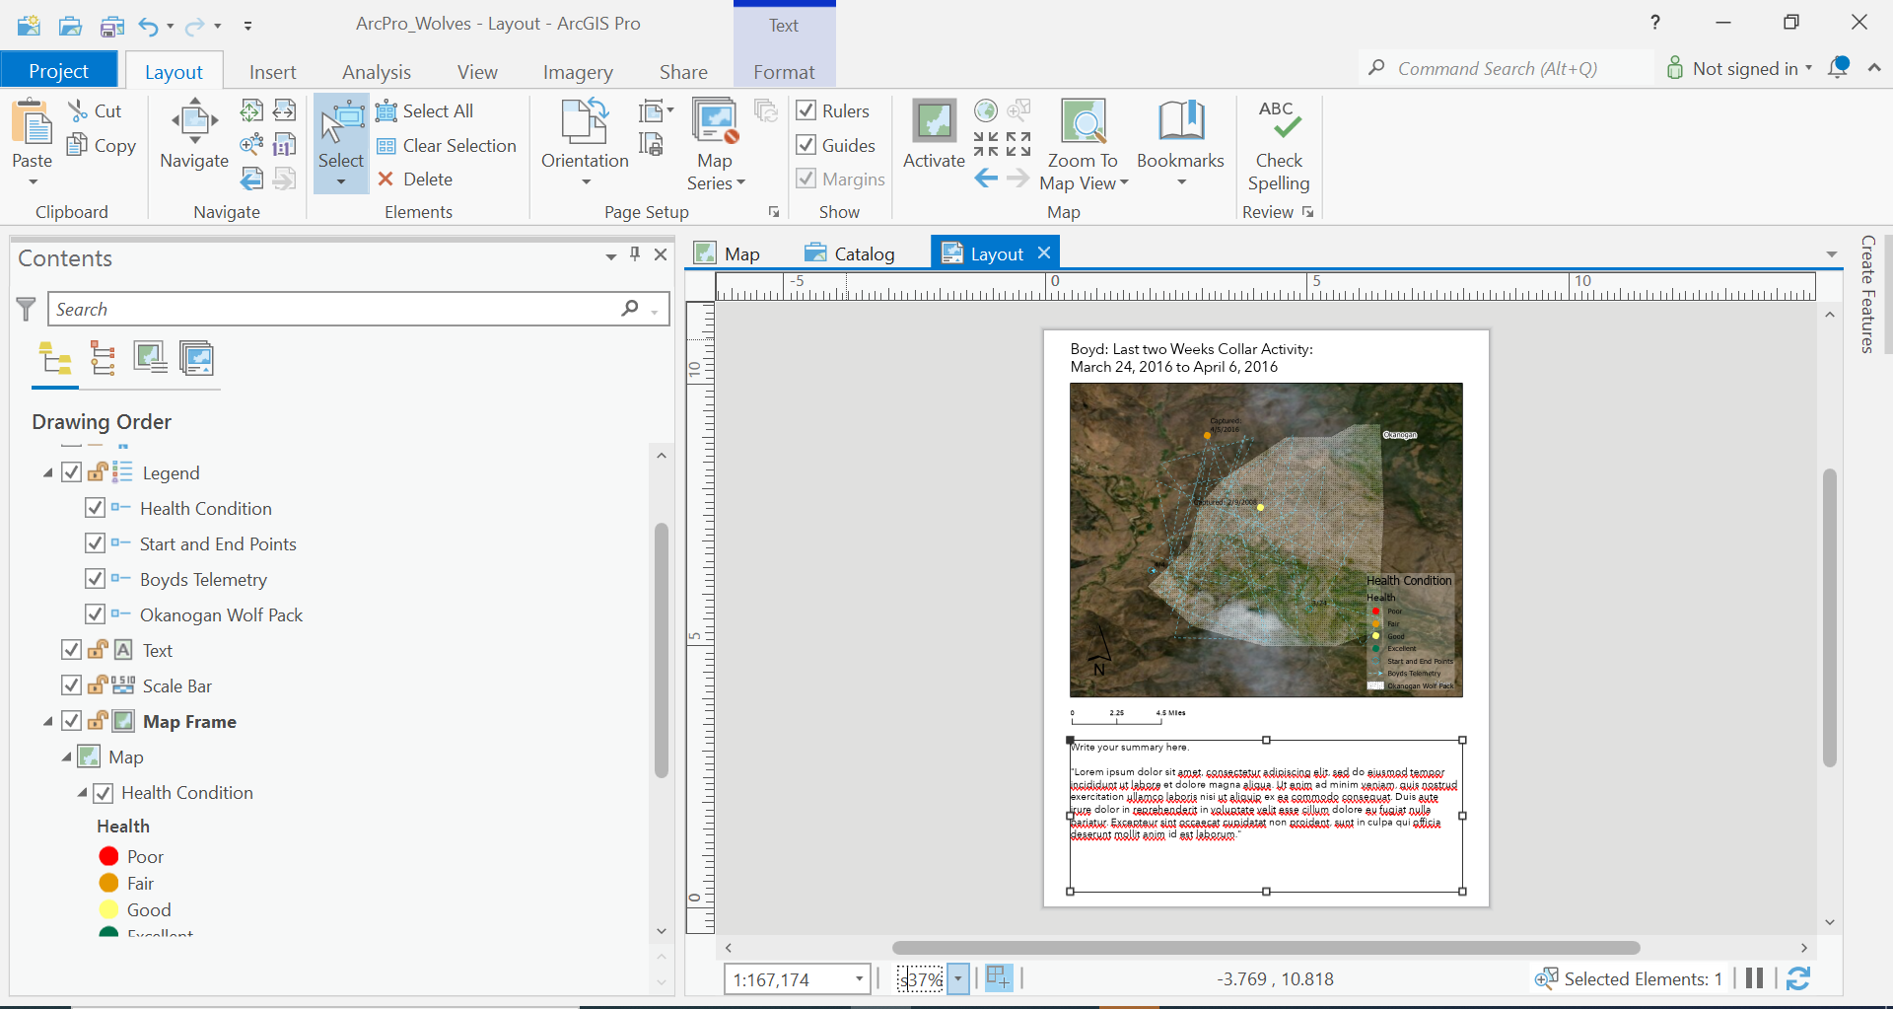Click the Zoom To Map View icon
The image size is (1893, 1009).
click(1083, 122)
